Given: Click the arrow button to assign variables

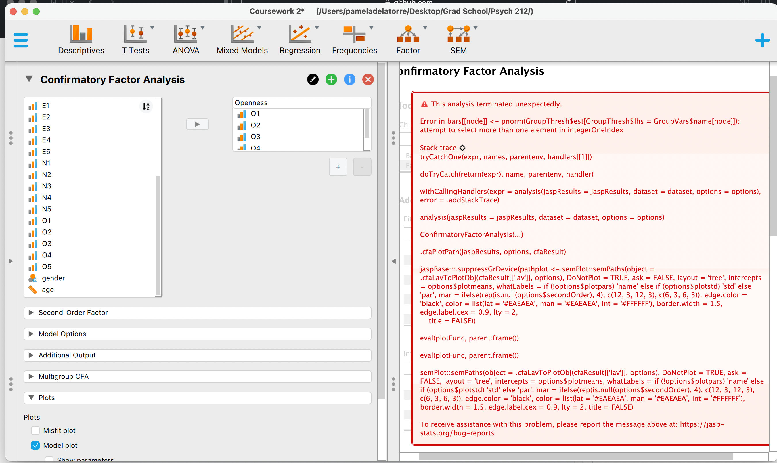Looking at the screenshot, I should coord(197,124).
